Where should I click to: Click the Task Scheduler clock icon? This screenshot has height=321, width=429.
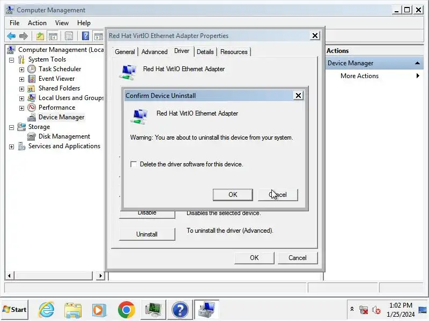pos(32,69)
